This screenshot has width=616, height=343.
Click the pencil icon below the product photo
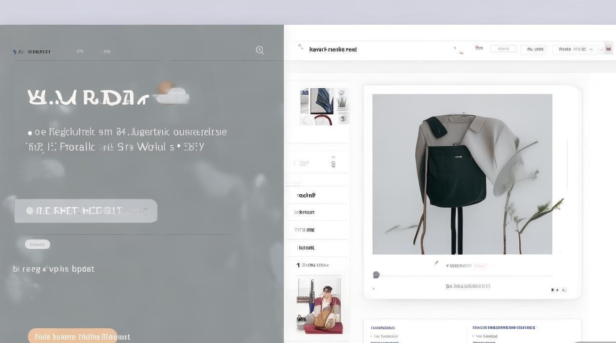tap(437, 263)
